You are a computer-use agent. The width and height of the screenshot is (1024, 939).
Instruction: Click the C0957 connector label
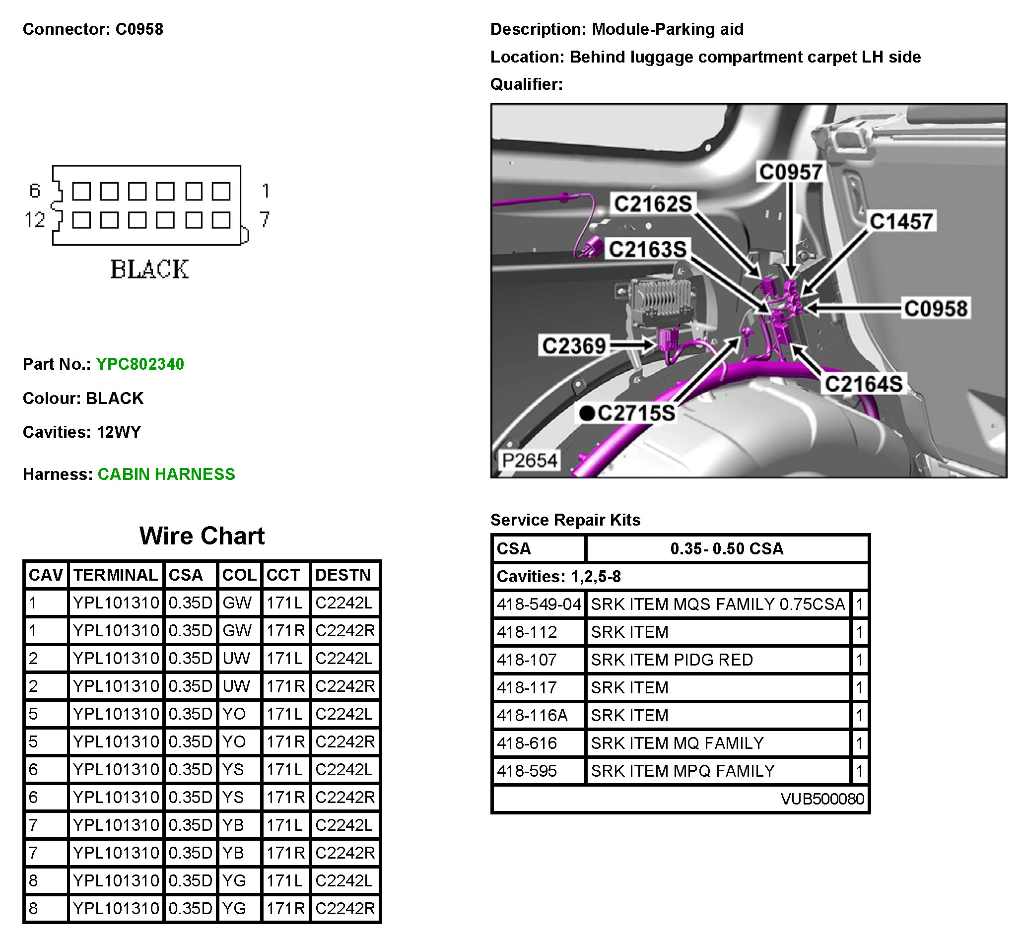(790, 172)
